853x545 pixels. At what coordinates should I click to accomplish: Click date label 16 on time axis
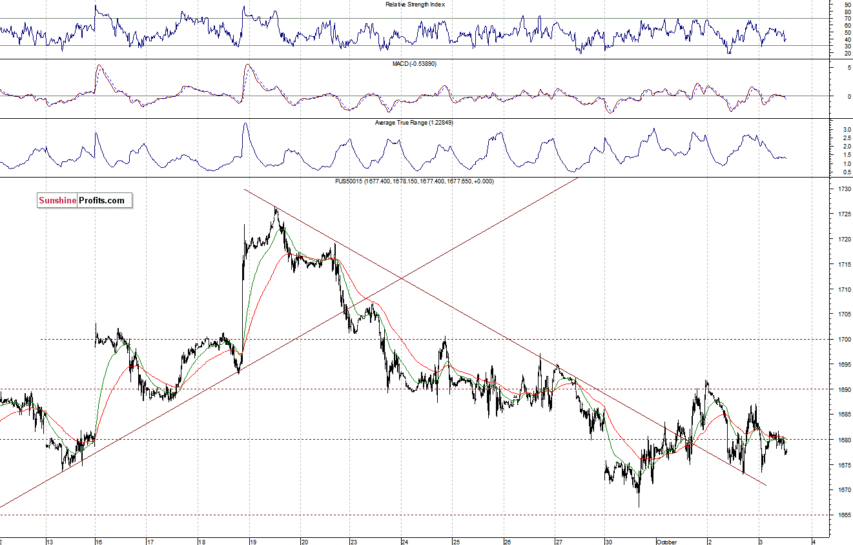pyautogui.click(x=100, y=542)
